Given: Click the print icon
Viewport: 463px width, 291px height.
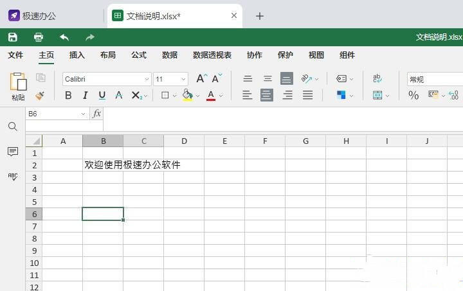Looking at the screenshot, I should 39,37.
